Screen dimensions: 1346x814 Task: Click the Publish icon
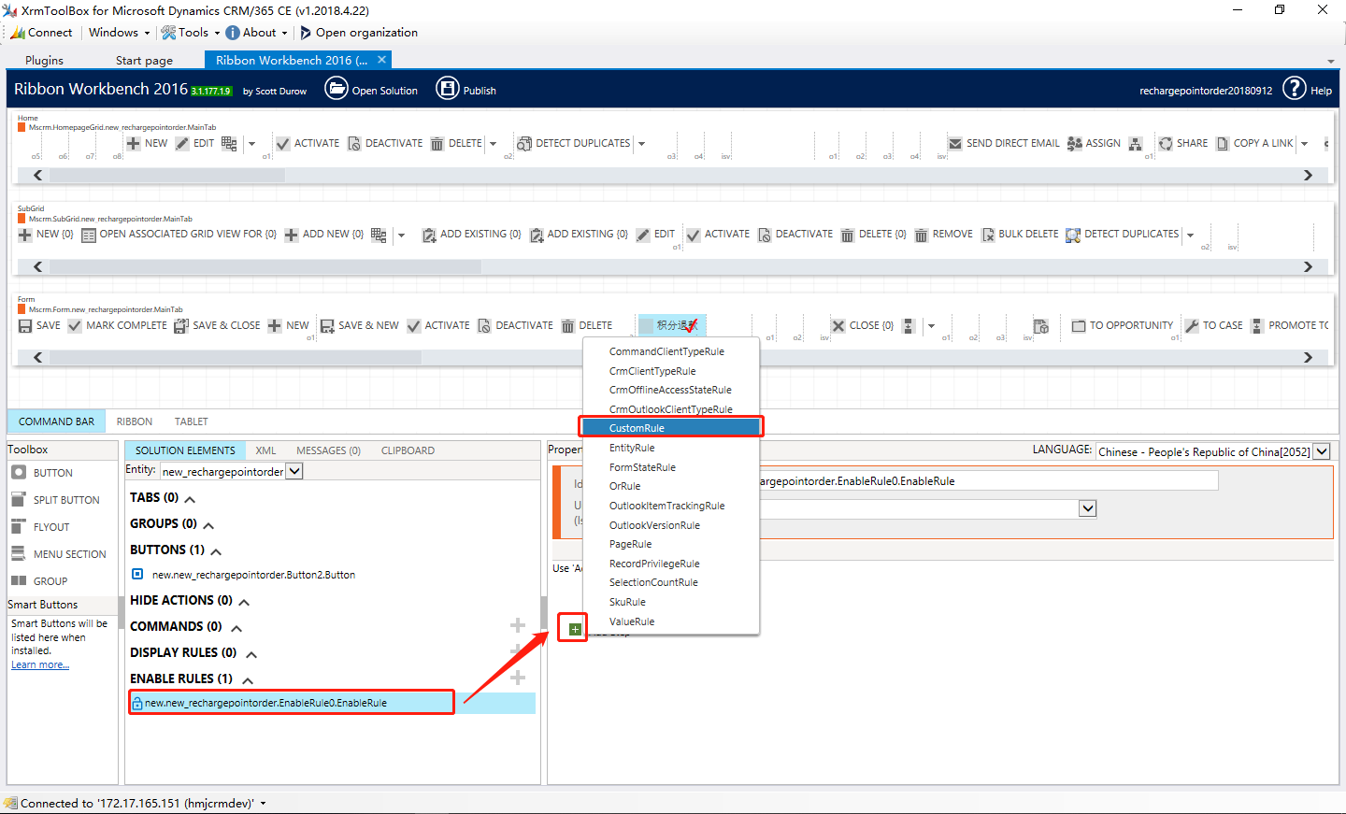tap(448, 89)
